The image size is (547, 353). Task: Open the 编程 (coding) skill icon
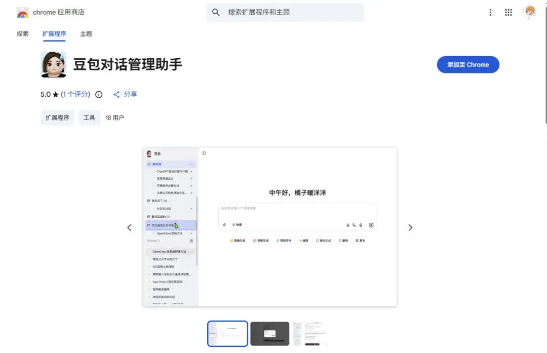click(x=300, y=240)
